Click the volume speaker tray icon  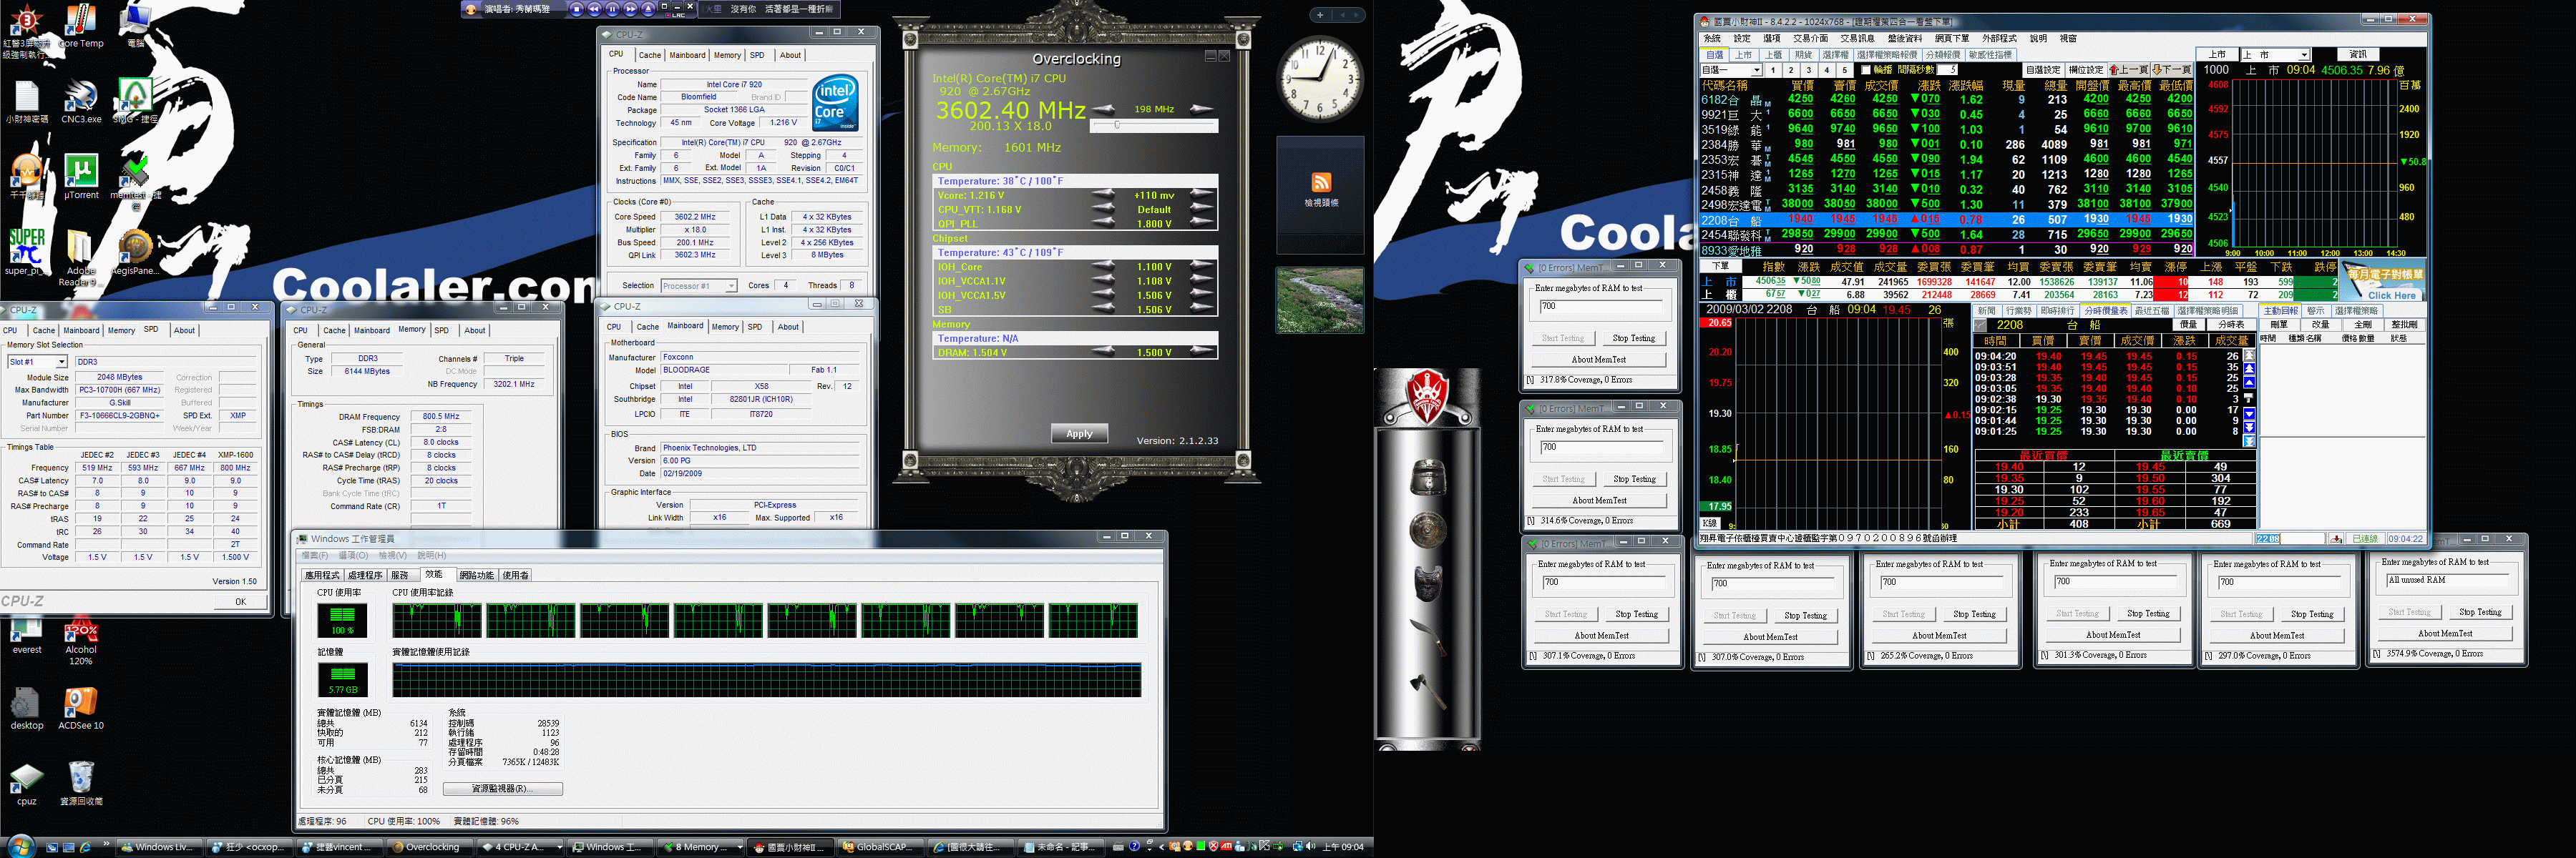(1311, 847)
